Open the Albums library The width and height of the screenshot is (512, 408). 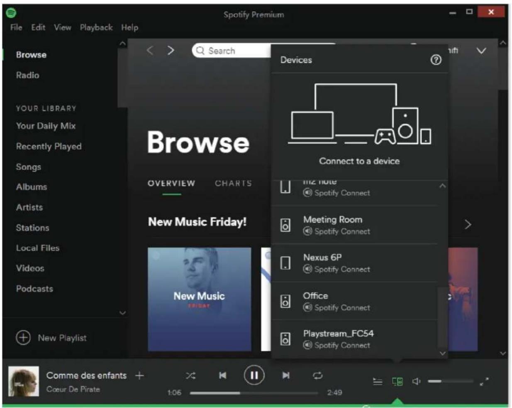coord(31,187)
